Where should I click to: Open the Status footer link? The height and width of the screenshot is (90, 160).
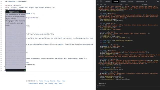(x=58, y=81)
